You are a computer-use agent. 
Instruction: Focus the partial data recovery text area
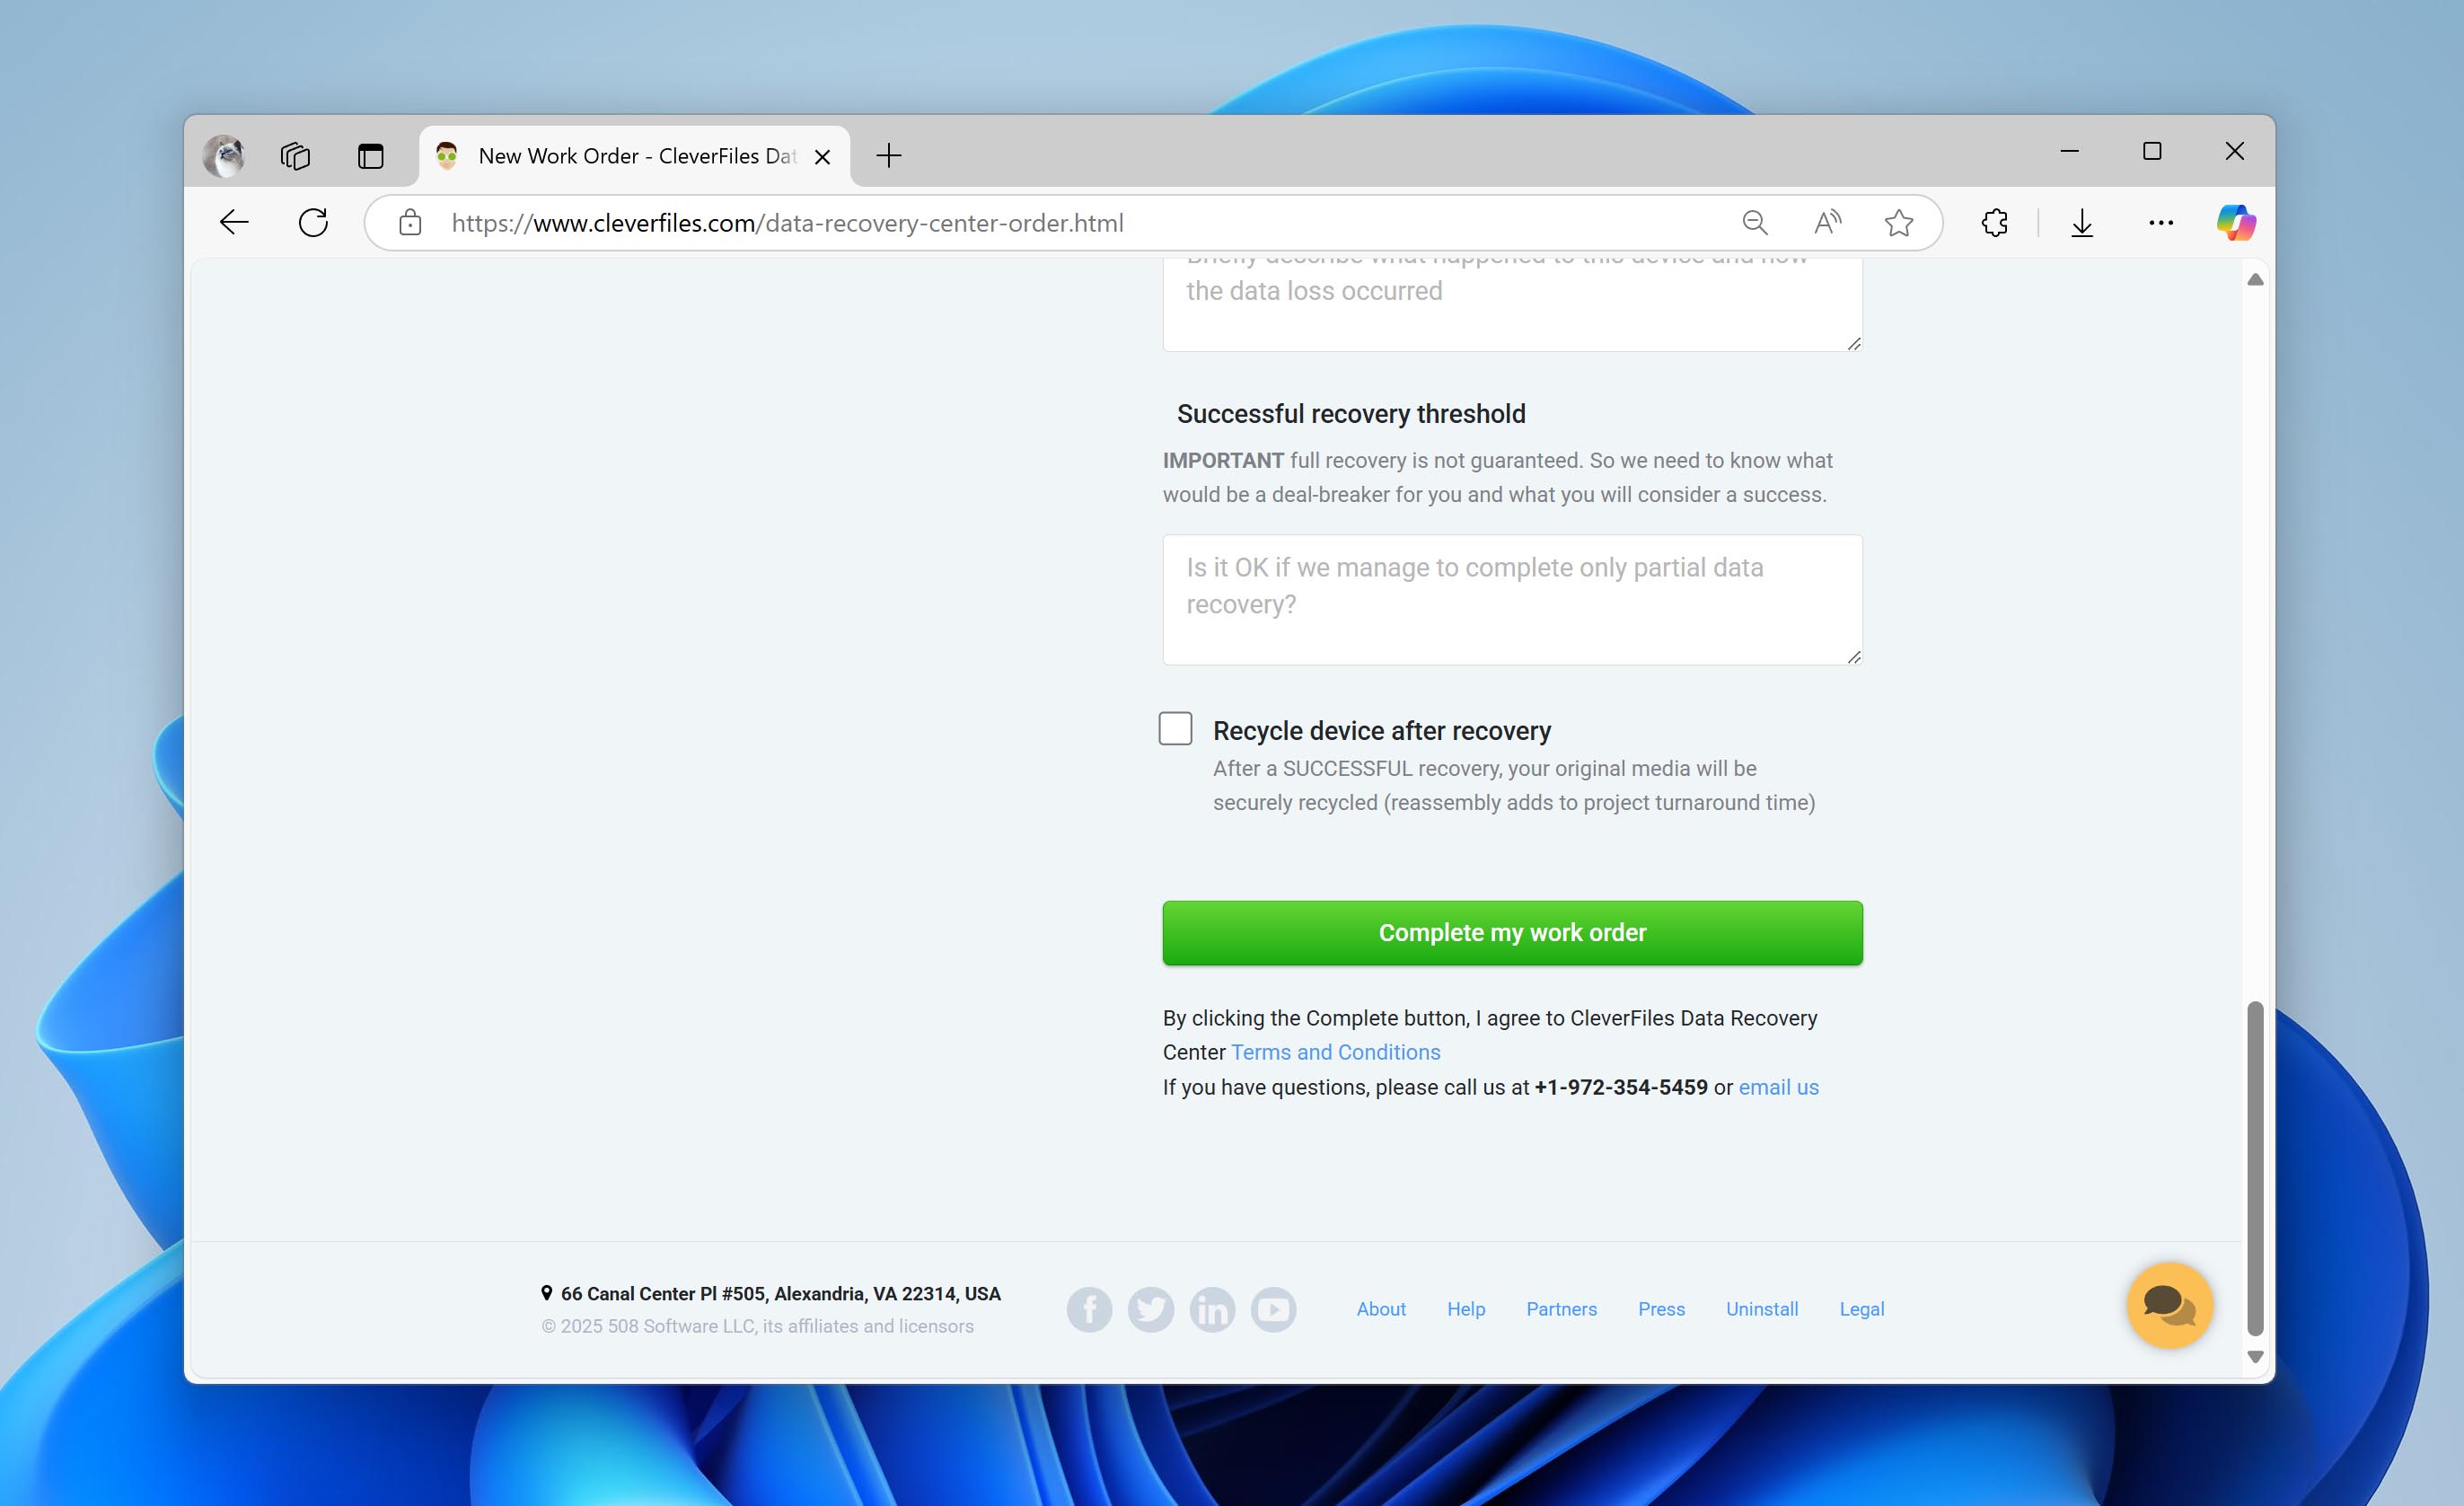[x=1512, y=600]
